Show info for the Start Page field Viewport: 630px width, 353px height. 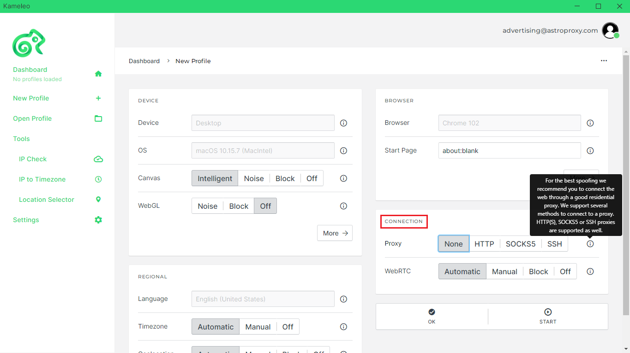(590, 151)
